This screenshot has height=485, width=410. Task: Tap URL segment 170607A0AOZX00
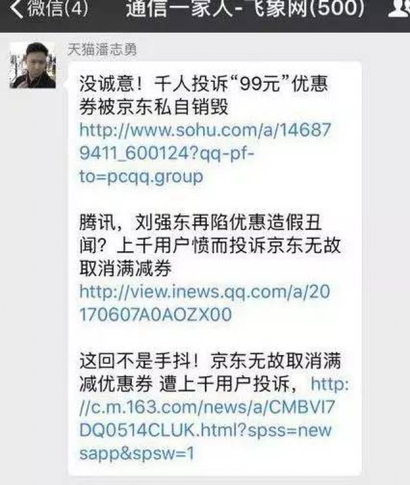coord(156,315)
